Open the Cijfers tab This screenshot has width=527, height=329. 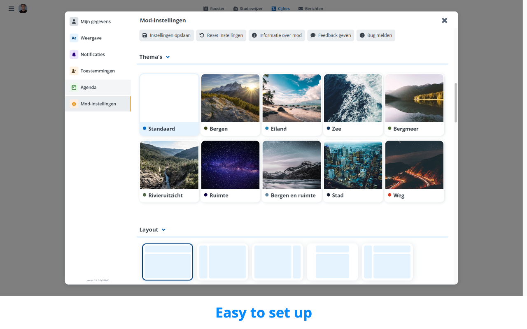(x=281, y=9)
